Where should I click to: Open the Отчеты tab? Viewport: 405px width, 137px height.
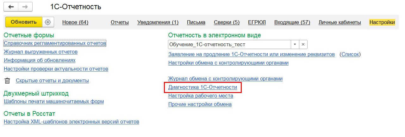(x=120, y=22)
